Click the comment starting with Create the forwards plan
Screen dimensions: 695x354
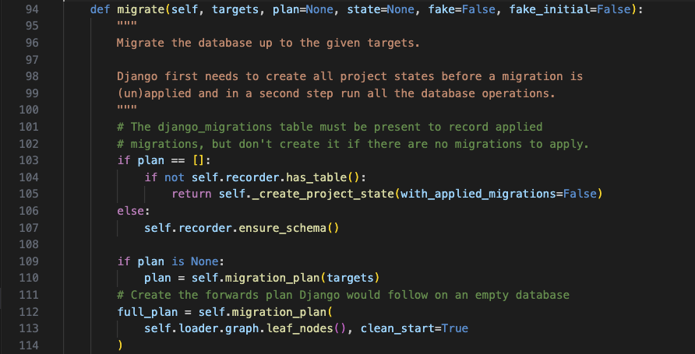tap(343, 295)
